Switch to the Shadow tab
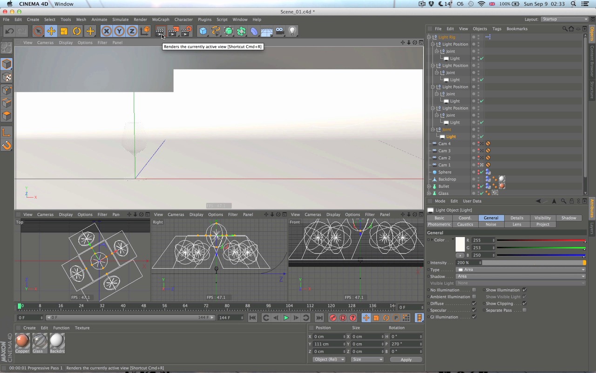This screenshot has height=373, width=596. point(569,218)
